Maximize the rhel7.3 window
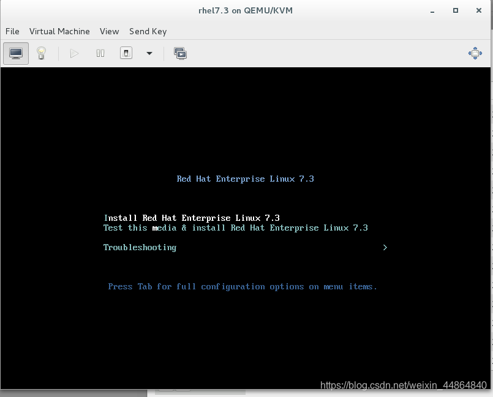The image size is (493, 397). (x=455, y=10)
